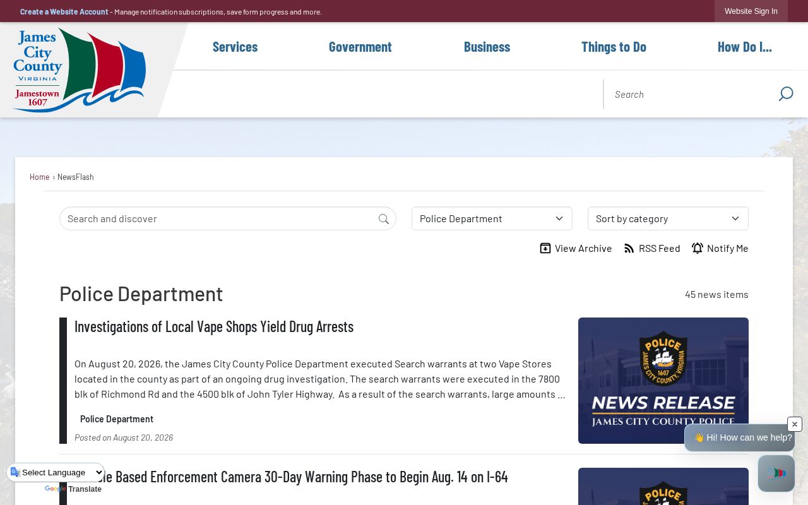The height and width of the screenshot is (505, 808).
Task: Open the chatbot avatar button
Action: click(776, 473)
